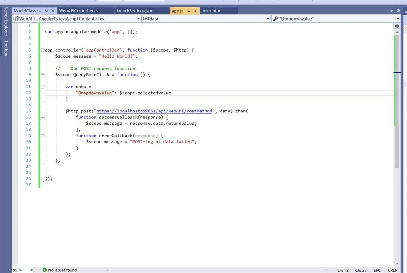This screenshot has height=273, width=407.
Task: Click line number 15 in the margin
Action: click(28, 111)
